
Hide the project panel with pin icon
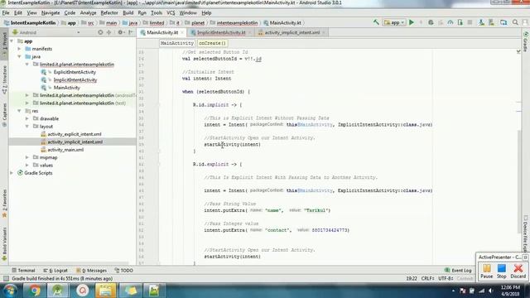(131, 32)
